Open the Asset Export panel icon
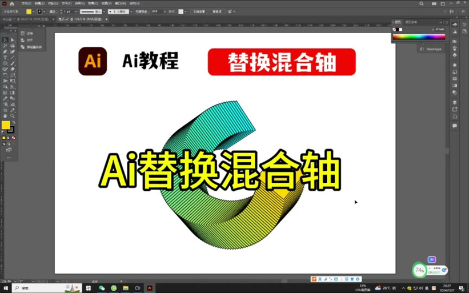Image resolution: width=469 pixels, height=293 pixels. click(455, 109)
